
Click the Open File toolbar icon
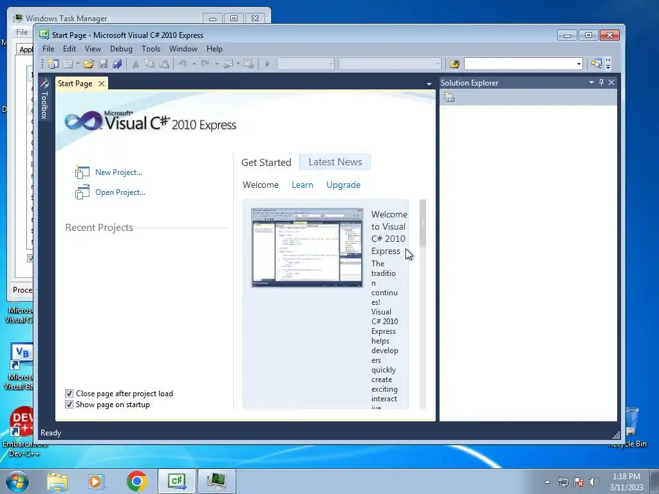[89, 64]
